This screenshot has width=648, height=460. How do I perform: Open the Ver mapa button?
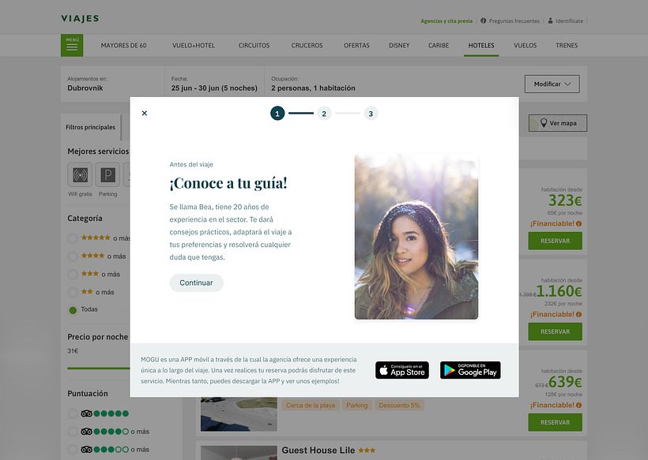[x=557, y=123]
